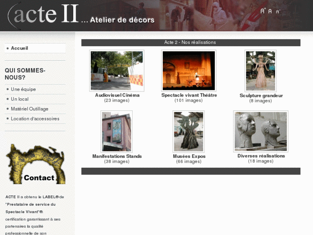Click the '(23 images)' count text
This screenshot has width=313, height=235.
tap(117, 100)
